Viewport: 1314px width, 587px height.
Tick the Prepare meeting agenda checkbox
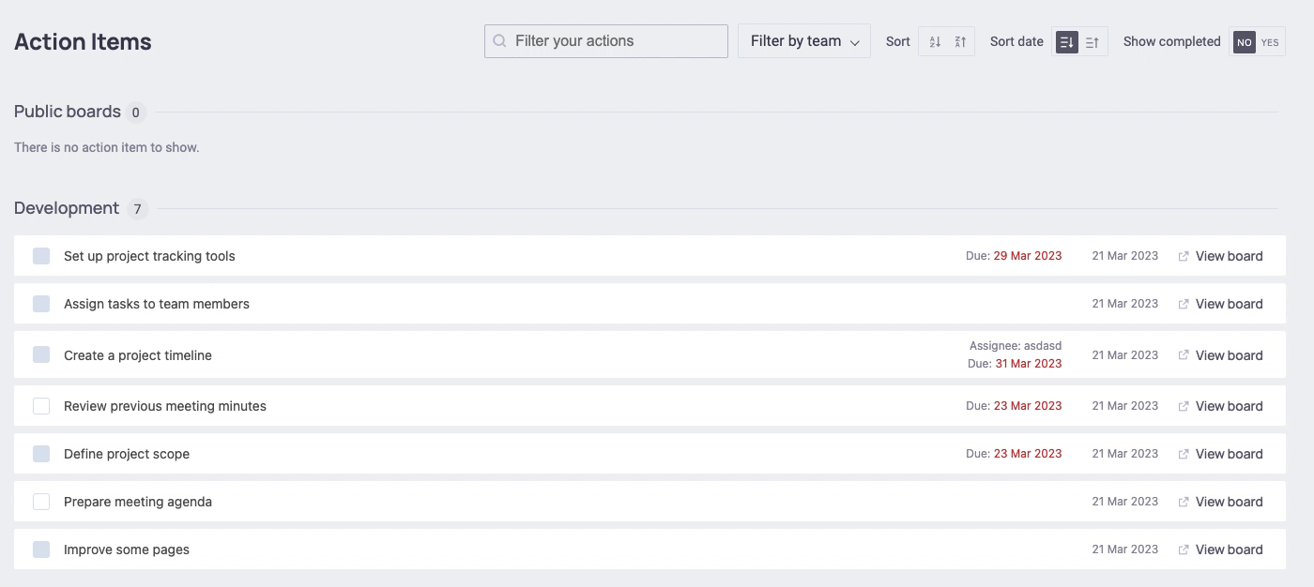click(x=41, y=502)
